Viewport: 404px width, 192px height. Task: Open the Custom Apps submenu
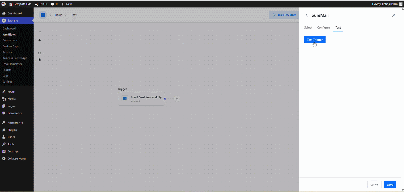pyautogui.click(x=10, y=46)
